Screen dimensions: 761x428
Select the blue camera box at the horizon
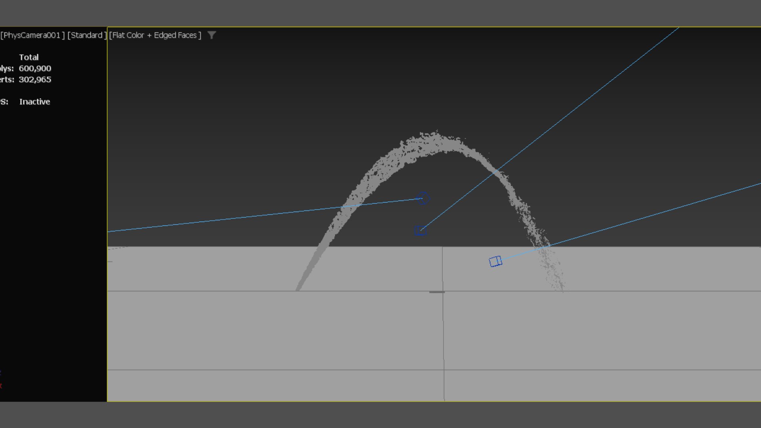point(421,230)
